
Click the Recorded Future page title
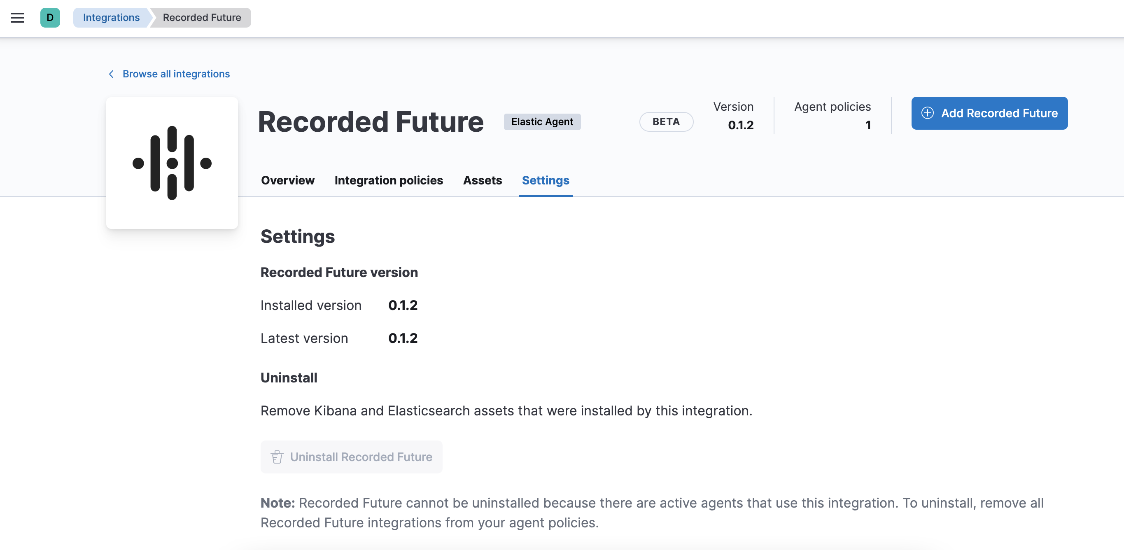tap(371, 122)
